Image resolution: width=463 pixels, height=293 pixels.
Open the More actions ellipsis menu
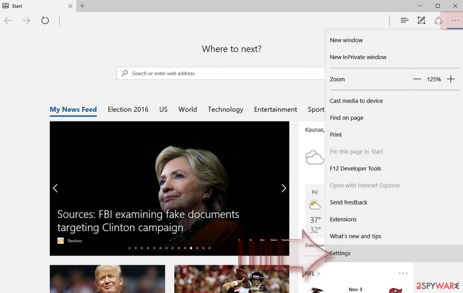pyautogui.click(x=455, y=21)
